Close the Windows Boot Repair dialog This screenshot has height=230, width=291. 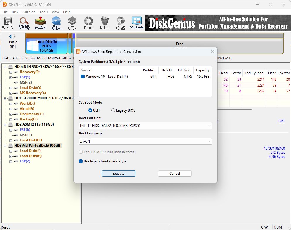[x=213, y=51]
